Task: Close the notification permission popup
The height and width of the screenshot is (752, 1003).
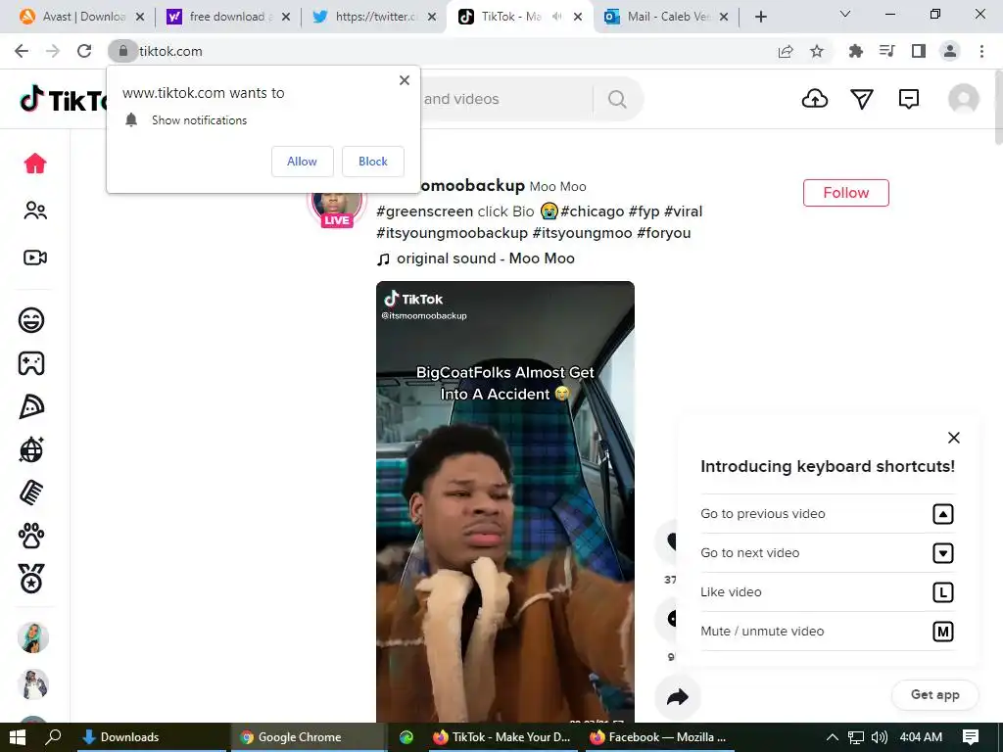Action: coord(405,80)
